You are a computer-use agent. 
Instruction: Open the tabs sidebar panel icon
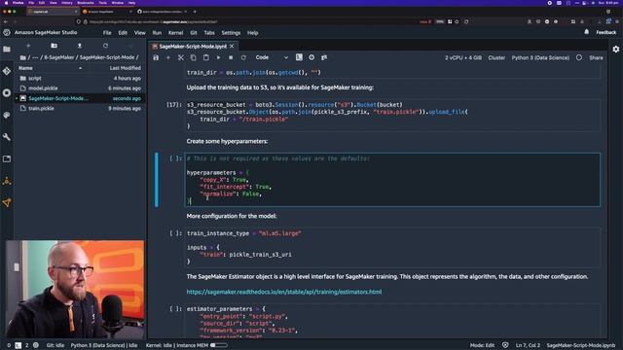7,158
